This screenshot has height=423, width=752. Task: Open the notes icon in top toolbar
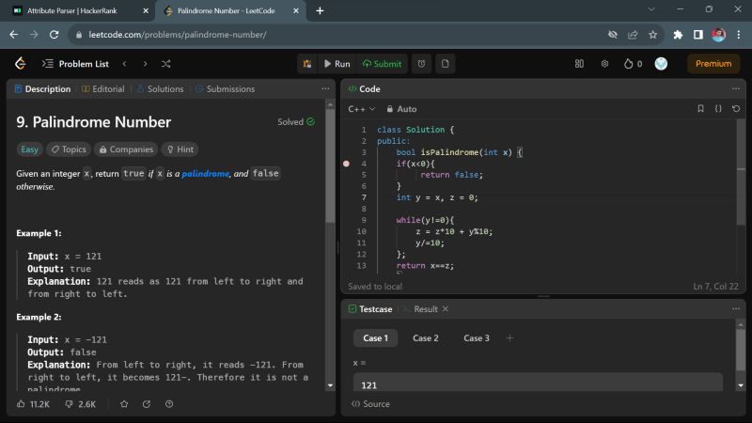[445, 64]
